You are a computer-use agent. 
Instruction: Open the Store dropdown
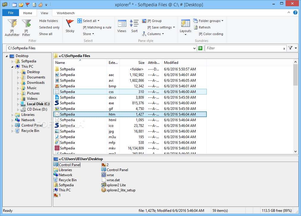click(89, 34)
